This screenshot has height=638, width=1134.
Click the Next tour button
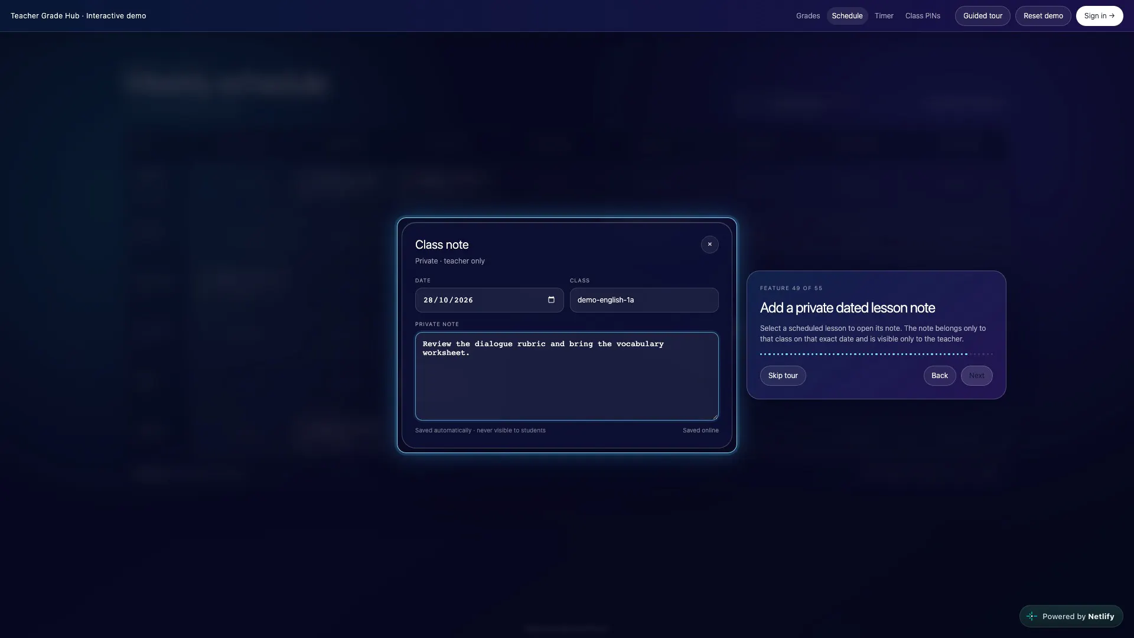tap(976, 376)
